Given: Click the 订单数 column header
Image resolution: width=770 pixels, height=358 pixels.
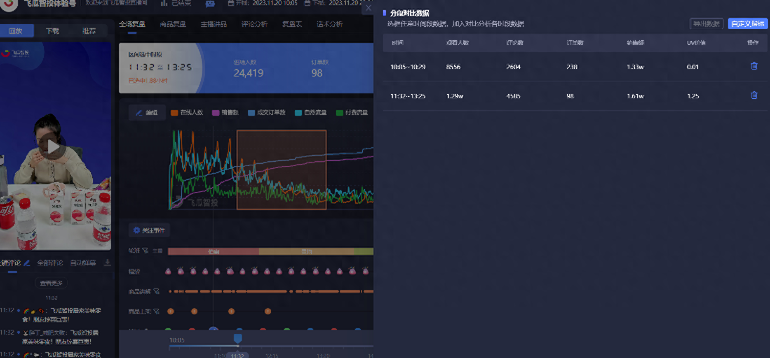Looking at the screenshot, I should [575, 43].
